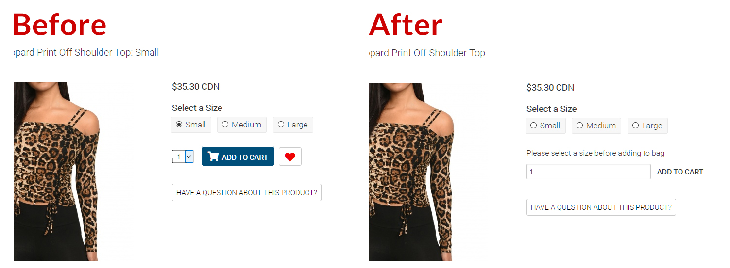Click the red heart wishlist icon
Viewport: 730px width, 268px height.
[x=290, y=157]
